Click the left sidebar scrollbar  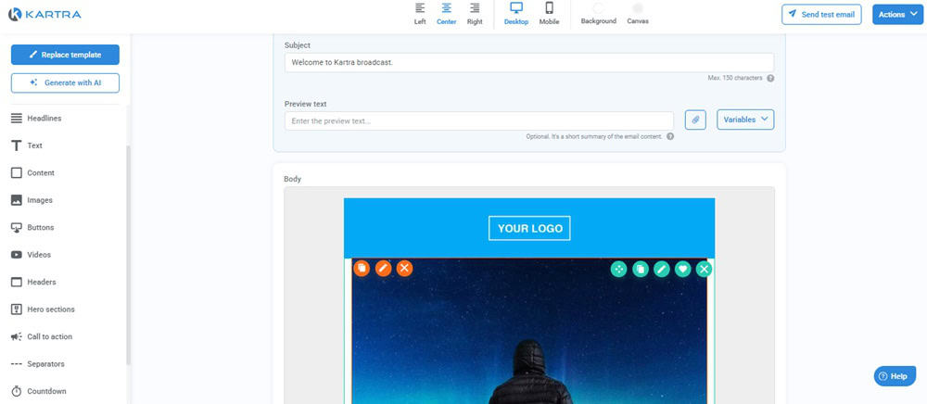(x=128, y=254)
